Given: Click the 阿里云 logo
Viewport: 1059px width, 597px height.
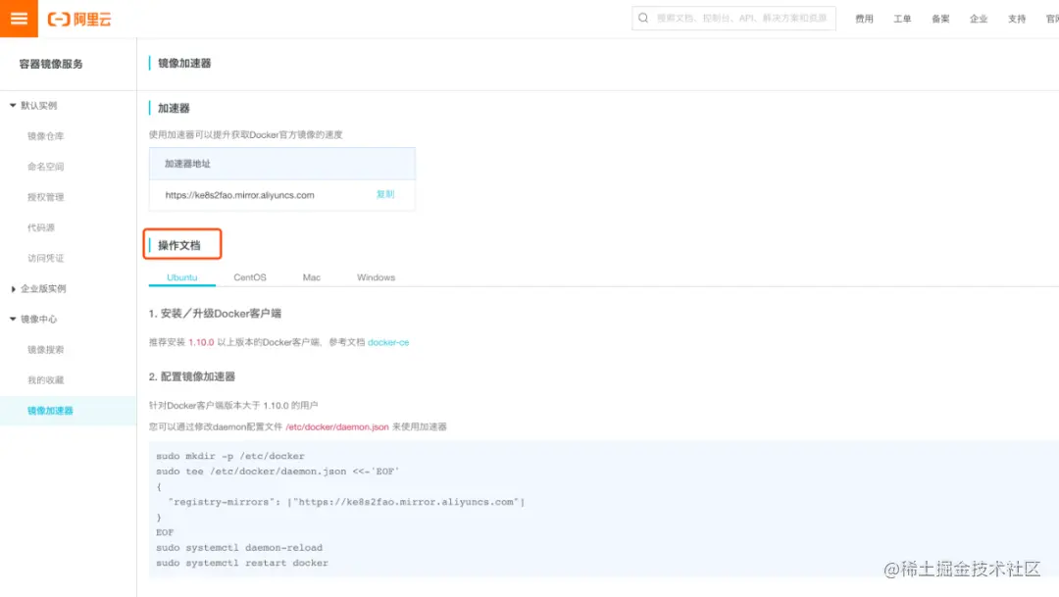Looking at the screenshot, I should coord(79,19).
